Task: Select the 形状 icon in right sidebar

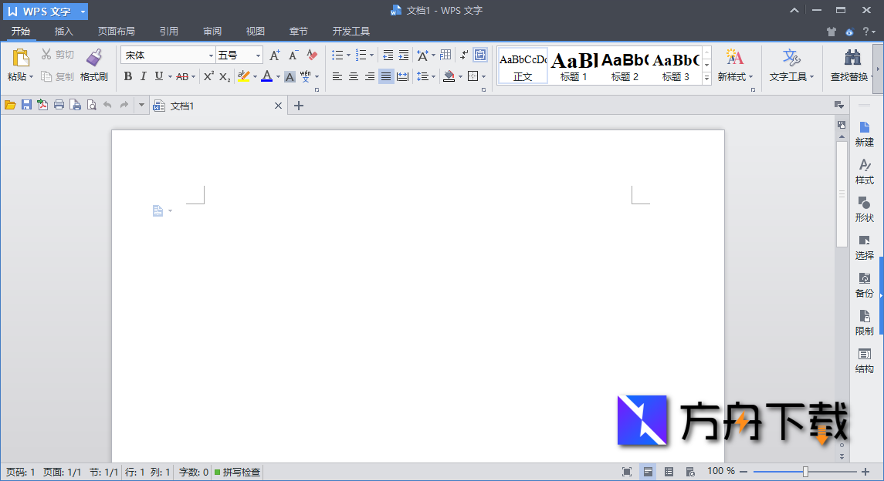Action: pyautogui.click(x=865, y=208)
